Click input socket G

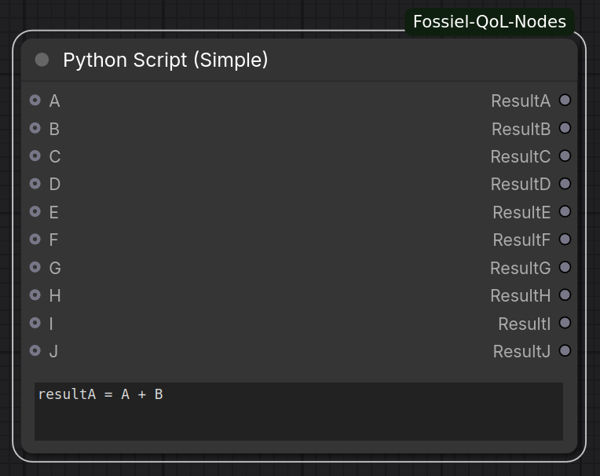pos(35,267)
